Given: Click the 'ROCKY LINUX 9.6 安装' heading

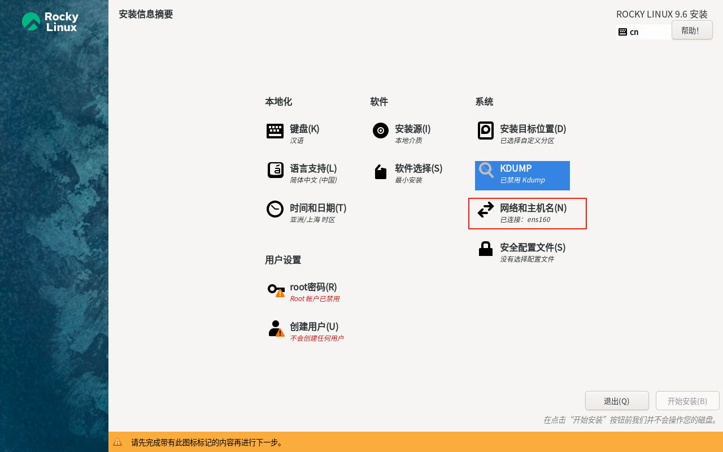Looking at the screenshot, I should click(x=662, y=14).
